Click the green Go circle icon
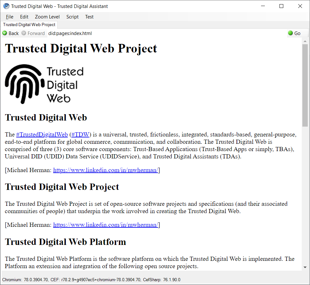The image size is (310, 285). tap(290, 33)
